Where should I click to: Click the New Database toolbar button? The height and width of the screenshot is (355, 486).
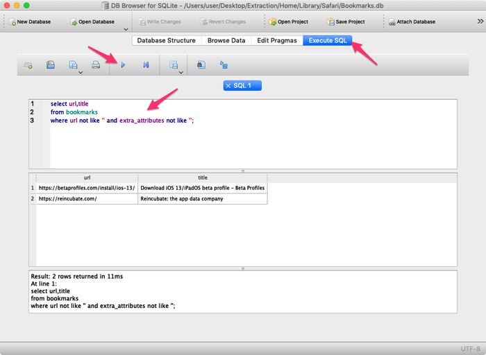30,21
